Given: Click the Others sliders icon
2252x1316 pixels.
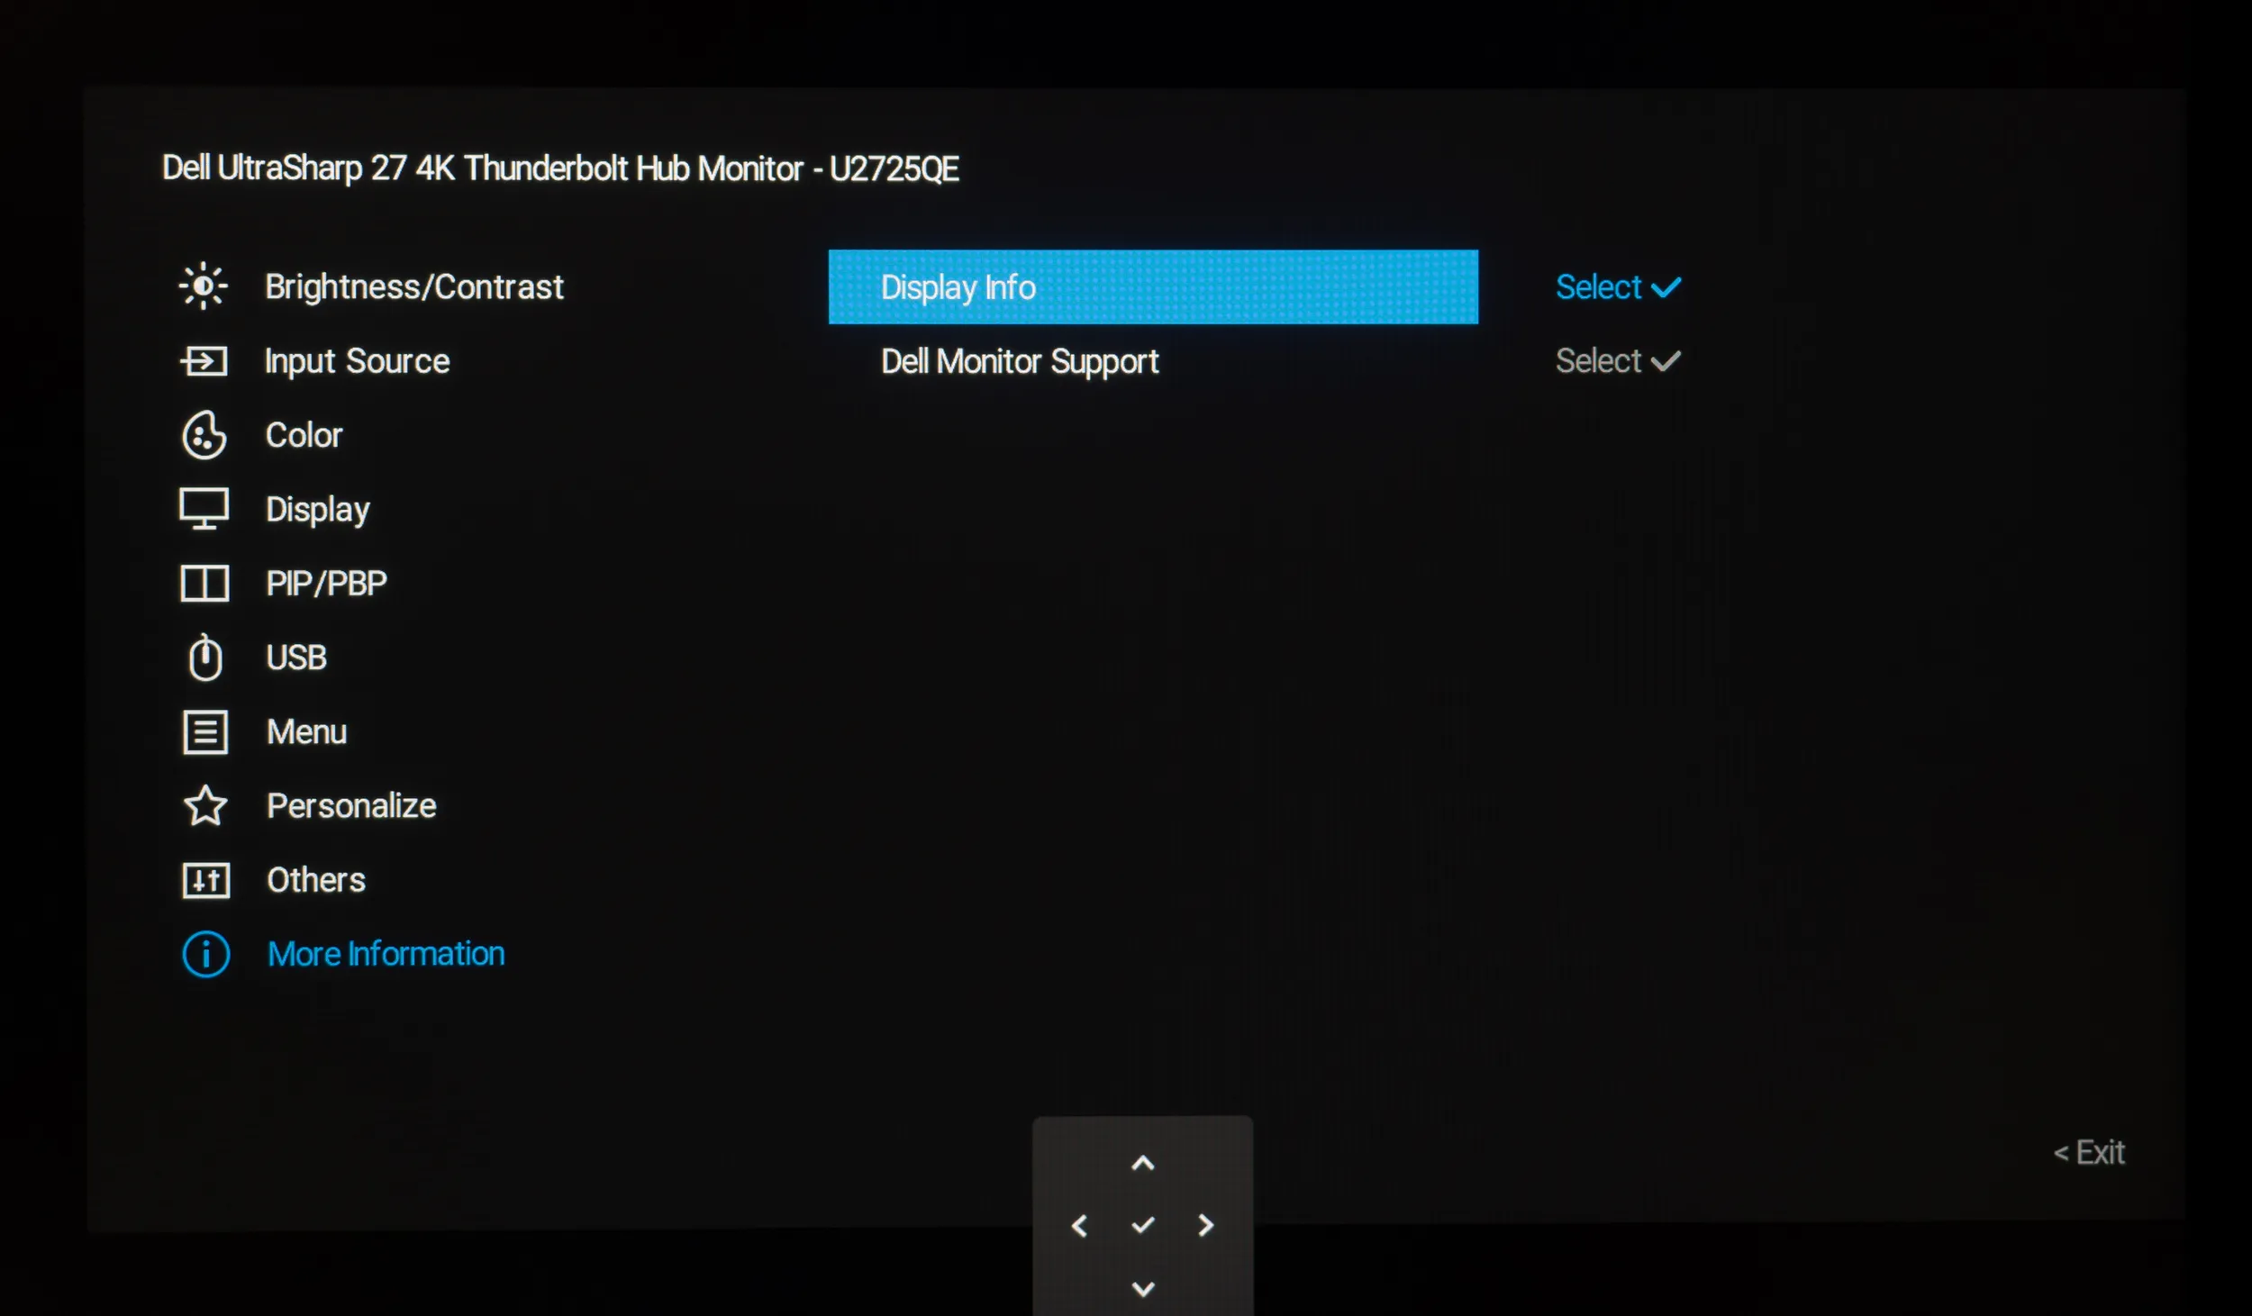Looking at the screenshot, I should click(x=205, y=880).
